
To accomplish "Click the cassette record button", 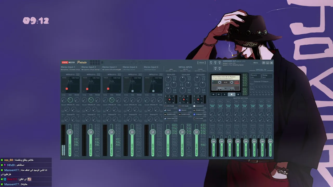I will 238,94.
